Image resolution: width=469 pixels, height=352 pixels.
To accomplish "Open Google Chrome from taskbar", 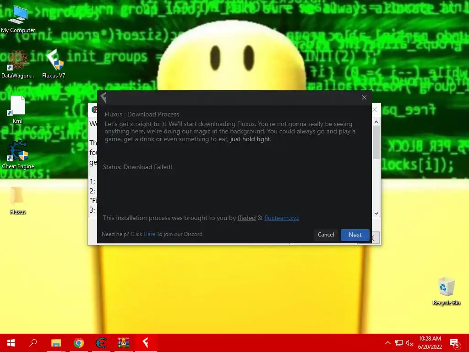I will point(79,343).
